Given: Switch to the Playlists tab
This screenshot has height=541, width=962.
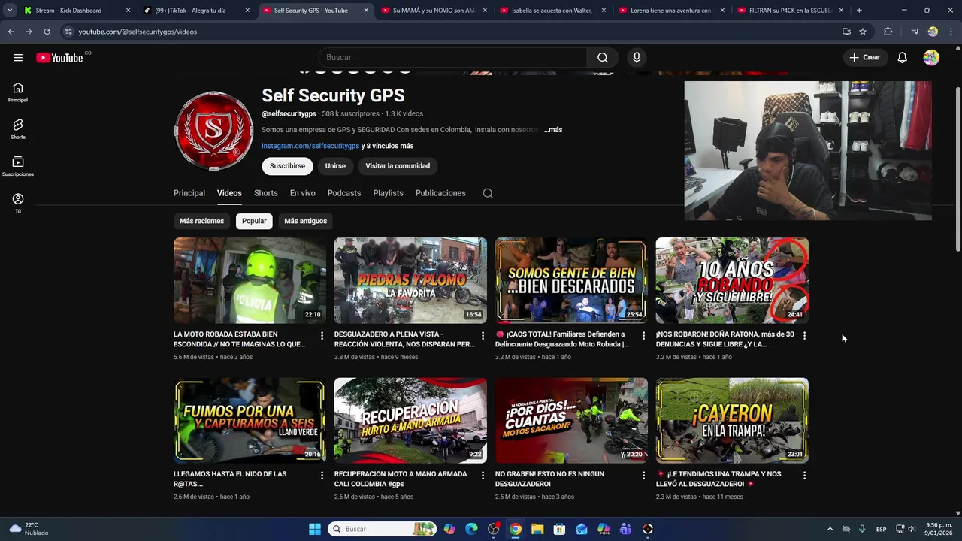Looking at the screenshot, I should point(389,193).
